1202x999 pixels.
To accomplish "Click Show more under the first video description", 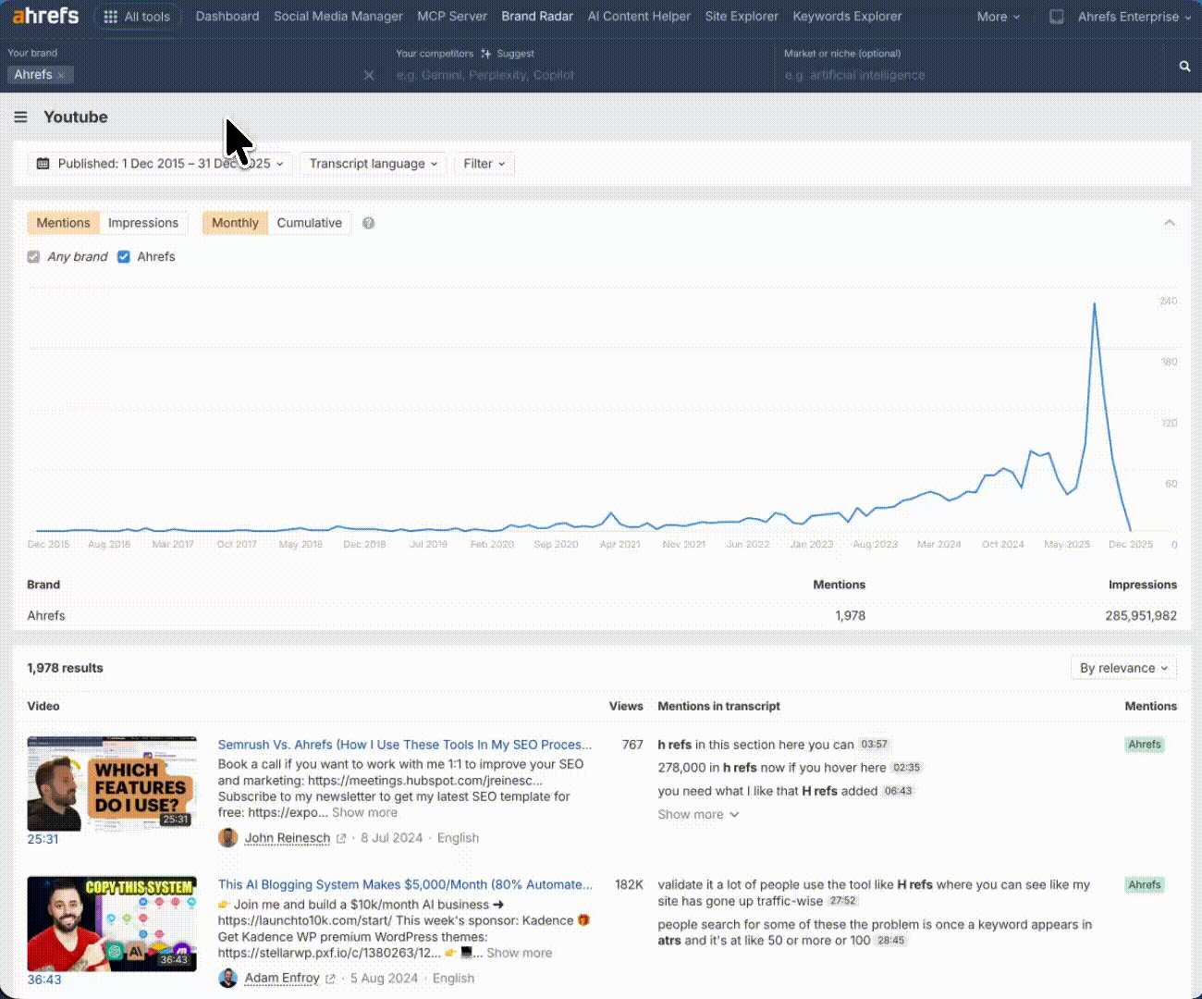I will pyautogui.click(x=364, y=812).
